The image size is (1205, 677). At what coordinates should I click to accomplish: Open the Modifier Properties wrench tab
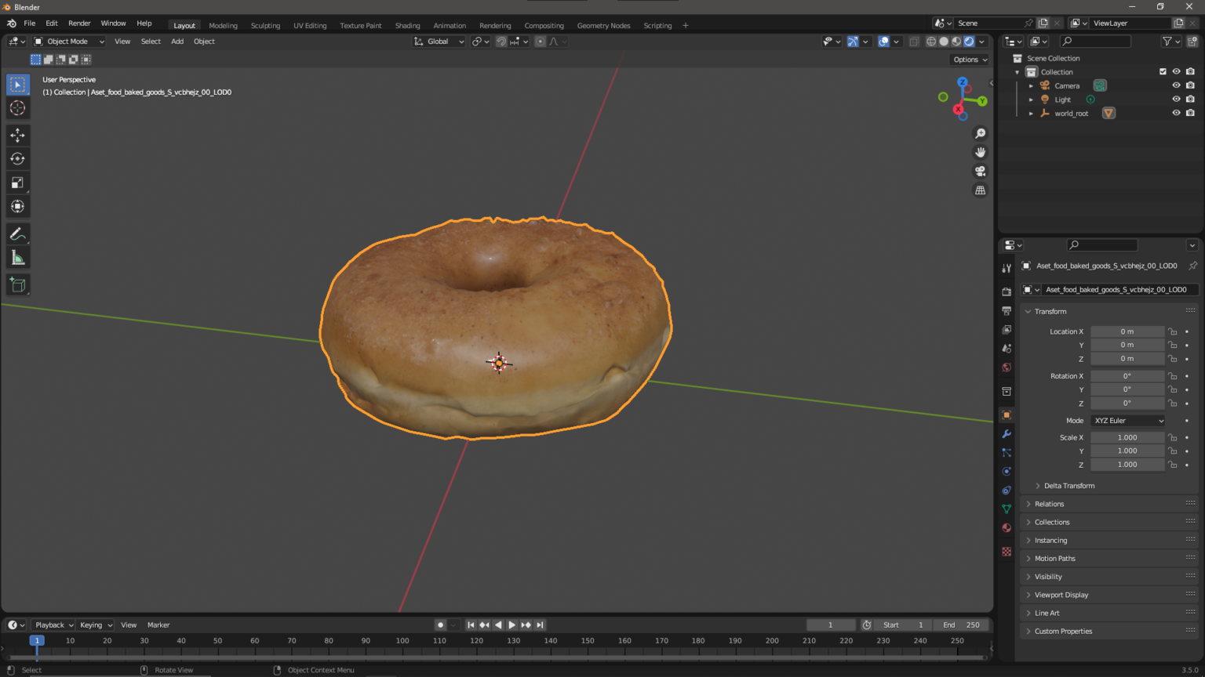click(1007, 433)
